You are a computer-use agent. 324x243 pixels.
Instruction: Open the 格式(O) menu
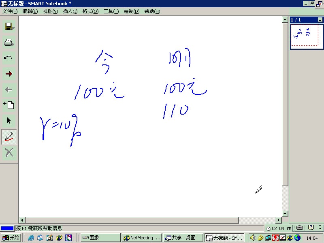90,11
